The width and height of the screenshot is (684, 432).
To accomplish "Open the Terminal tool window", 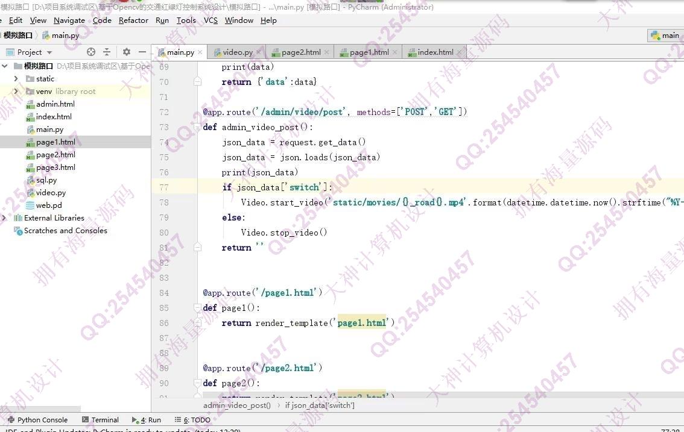I will (x=100, y=420).
